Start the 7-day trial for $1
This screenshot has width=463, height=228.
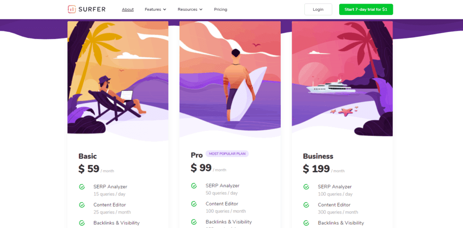tap(366, 9)
